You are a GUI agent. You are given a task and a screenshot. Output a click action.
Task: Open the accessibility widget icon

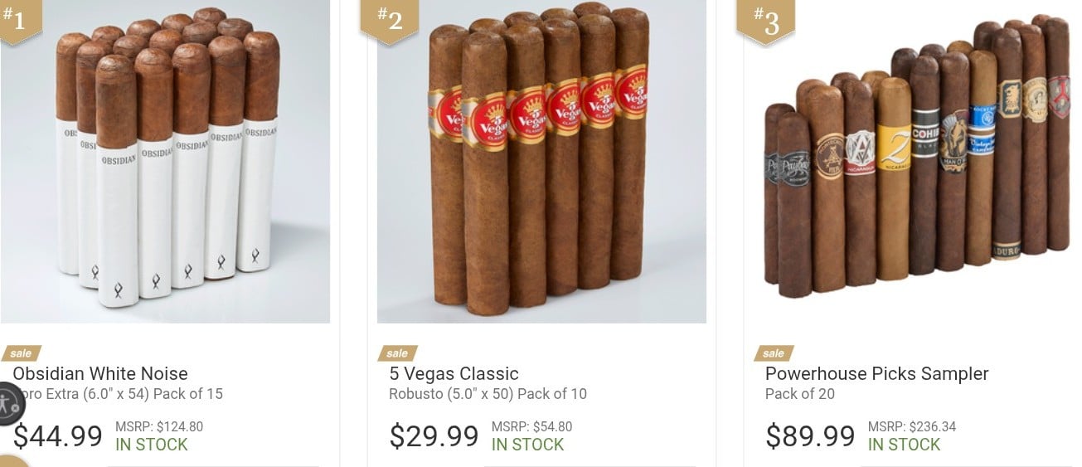[8, 404]
